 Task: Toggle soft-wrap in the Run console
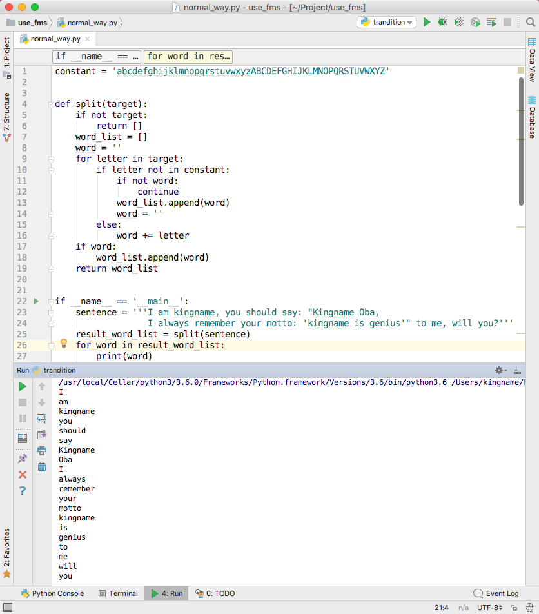42,419
